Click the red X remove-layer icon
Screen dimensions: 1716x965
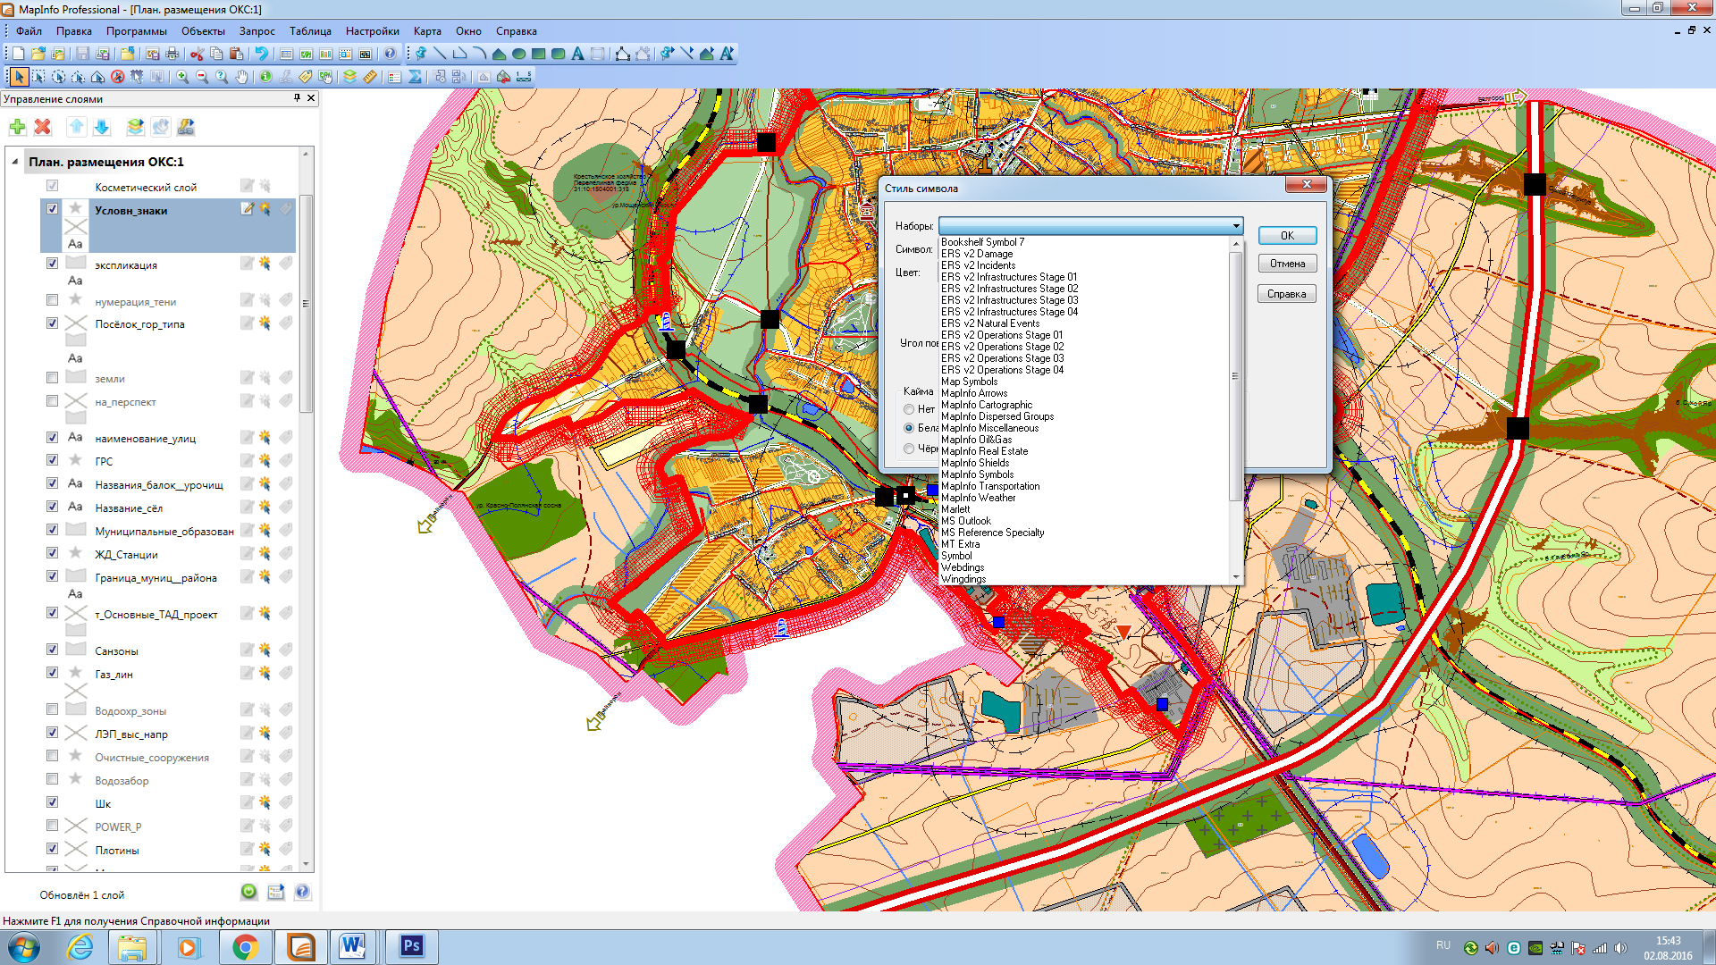pos(42,127)
